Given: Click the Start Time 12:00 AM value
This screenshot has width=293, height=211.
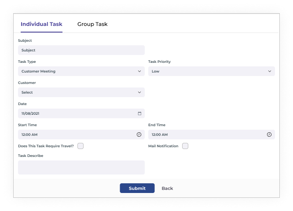Looking at the screenshot, I should coord(29,135).
